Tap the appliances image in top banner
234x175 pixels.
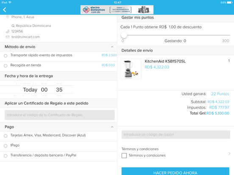(144, 10)
